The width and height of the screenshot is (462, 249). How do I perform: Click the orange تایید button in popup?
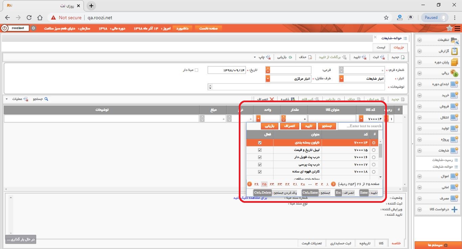point(308,126)
